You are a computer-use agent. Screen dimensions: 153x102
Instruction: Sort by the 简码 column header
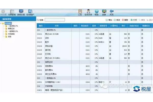coord(75,26)
